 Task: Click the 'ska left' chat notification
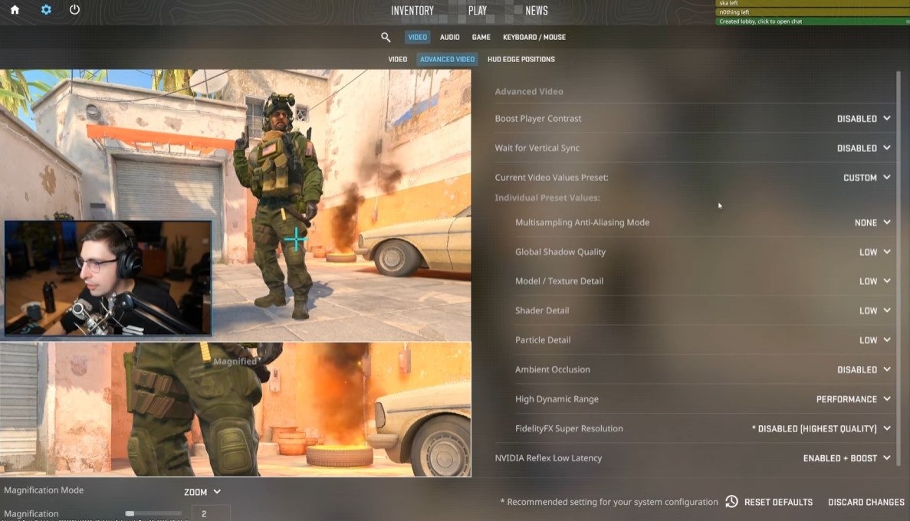[813, 4]
